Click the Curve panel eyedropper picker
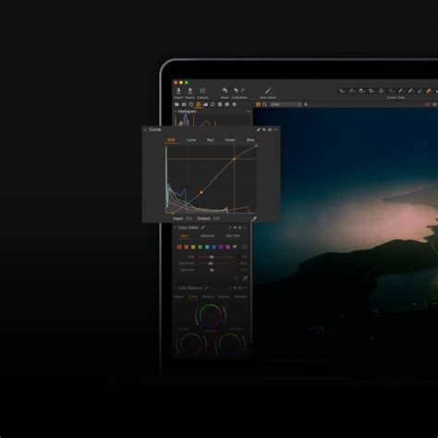This screenshot has height=438, width=438. [x=254, y=219]
